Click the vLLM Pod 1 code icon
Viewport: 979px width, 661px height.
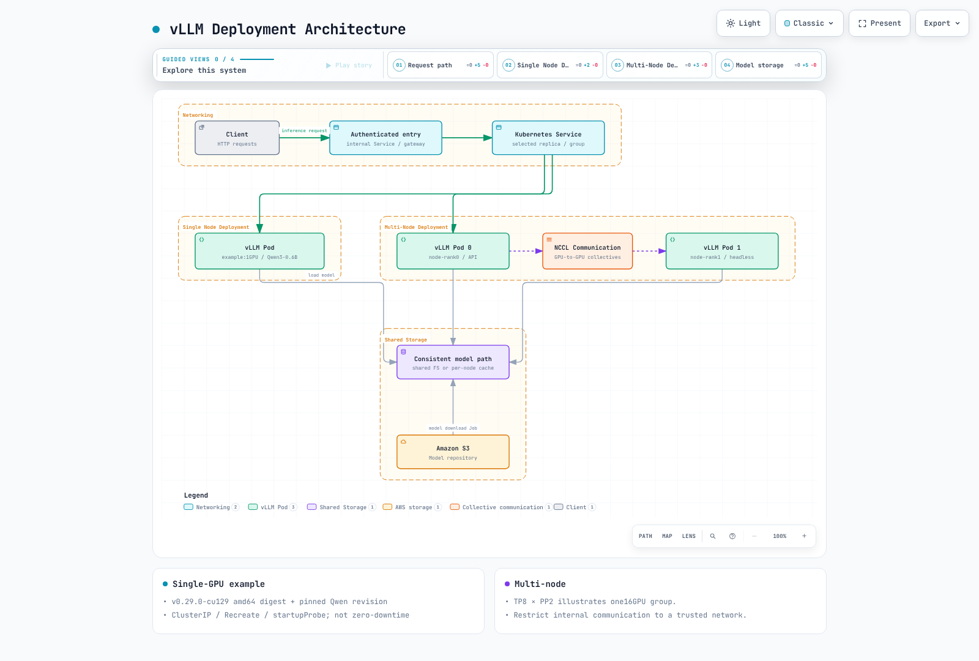[x=672, y=239]
